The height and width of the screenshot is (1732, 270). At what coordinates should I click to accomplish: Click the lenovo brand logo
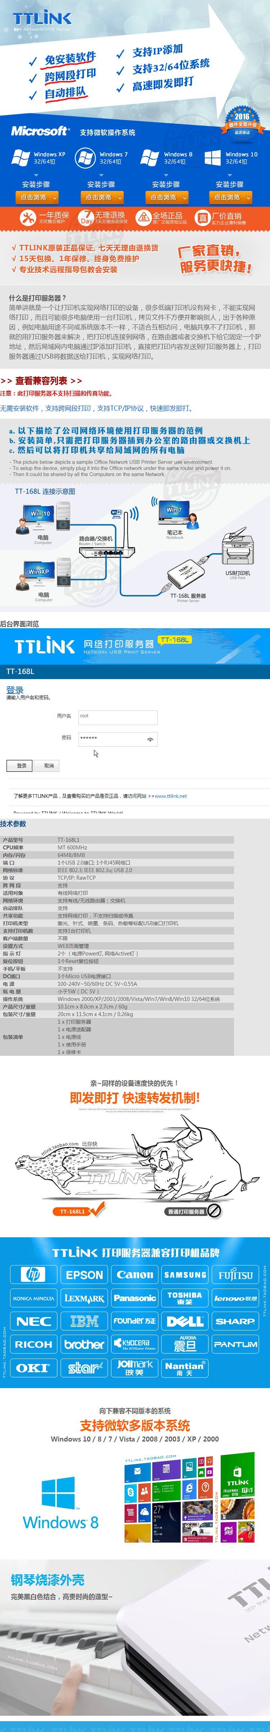click(235, 1298)
